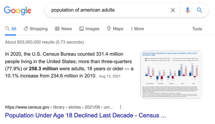This screenshot has height=124, width=215.
Task: Click inside the search query field
Action: click(107, 10)
